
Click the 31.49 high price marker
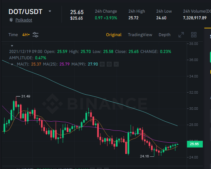(x=26, y=96)
